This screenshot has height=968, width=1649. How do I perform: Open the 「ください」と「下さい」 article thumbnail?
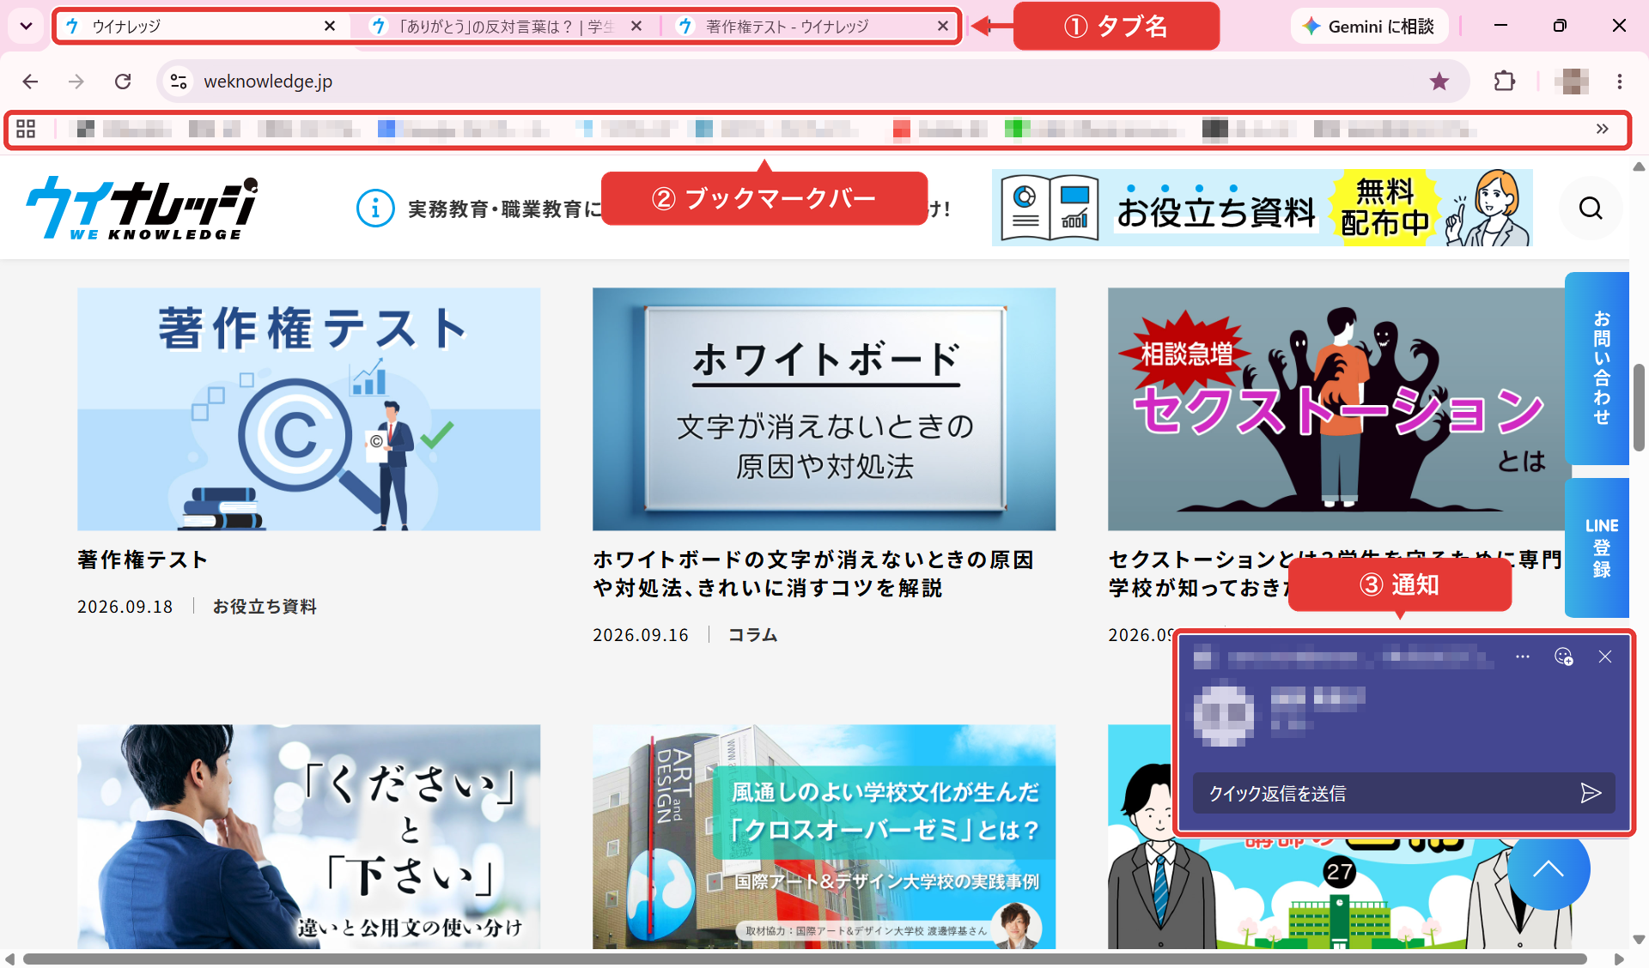[x=308, y=837]
